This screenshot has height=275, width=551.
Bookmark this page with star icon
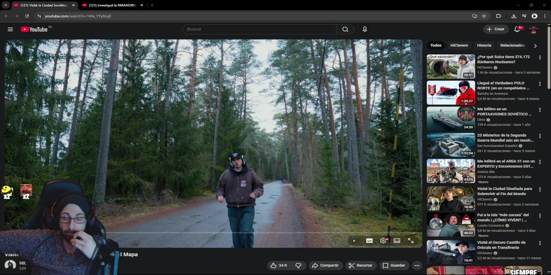pos(484,16)
